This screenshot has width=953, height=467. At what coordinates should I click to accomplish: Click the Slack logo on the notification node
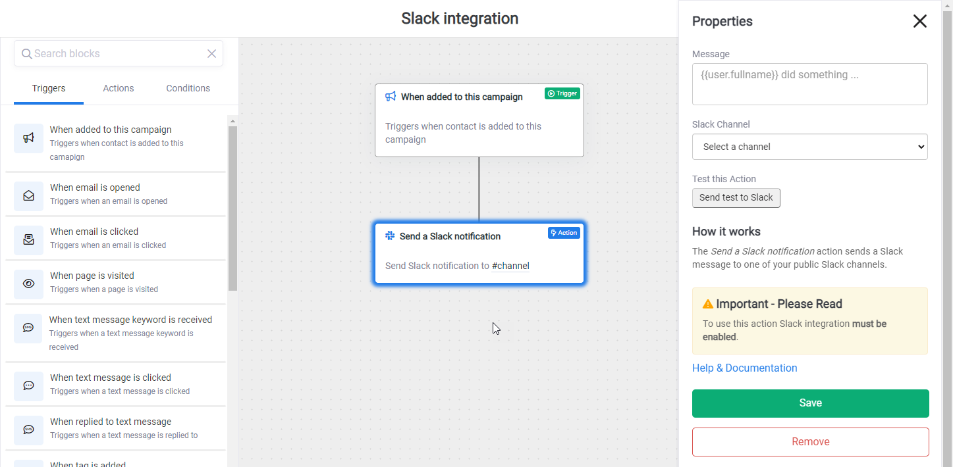[390, 236]
